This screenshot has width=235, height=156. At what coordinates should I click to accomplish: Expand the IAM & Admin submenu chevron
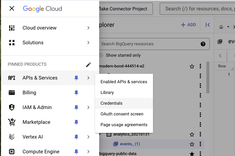coord(88,107)
